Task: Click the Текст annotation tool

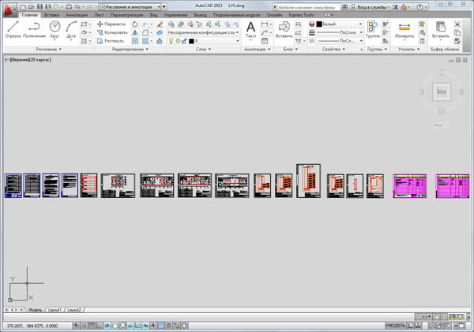Action: point(251,30)
